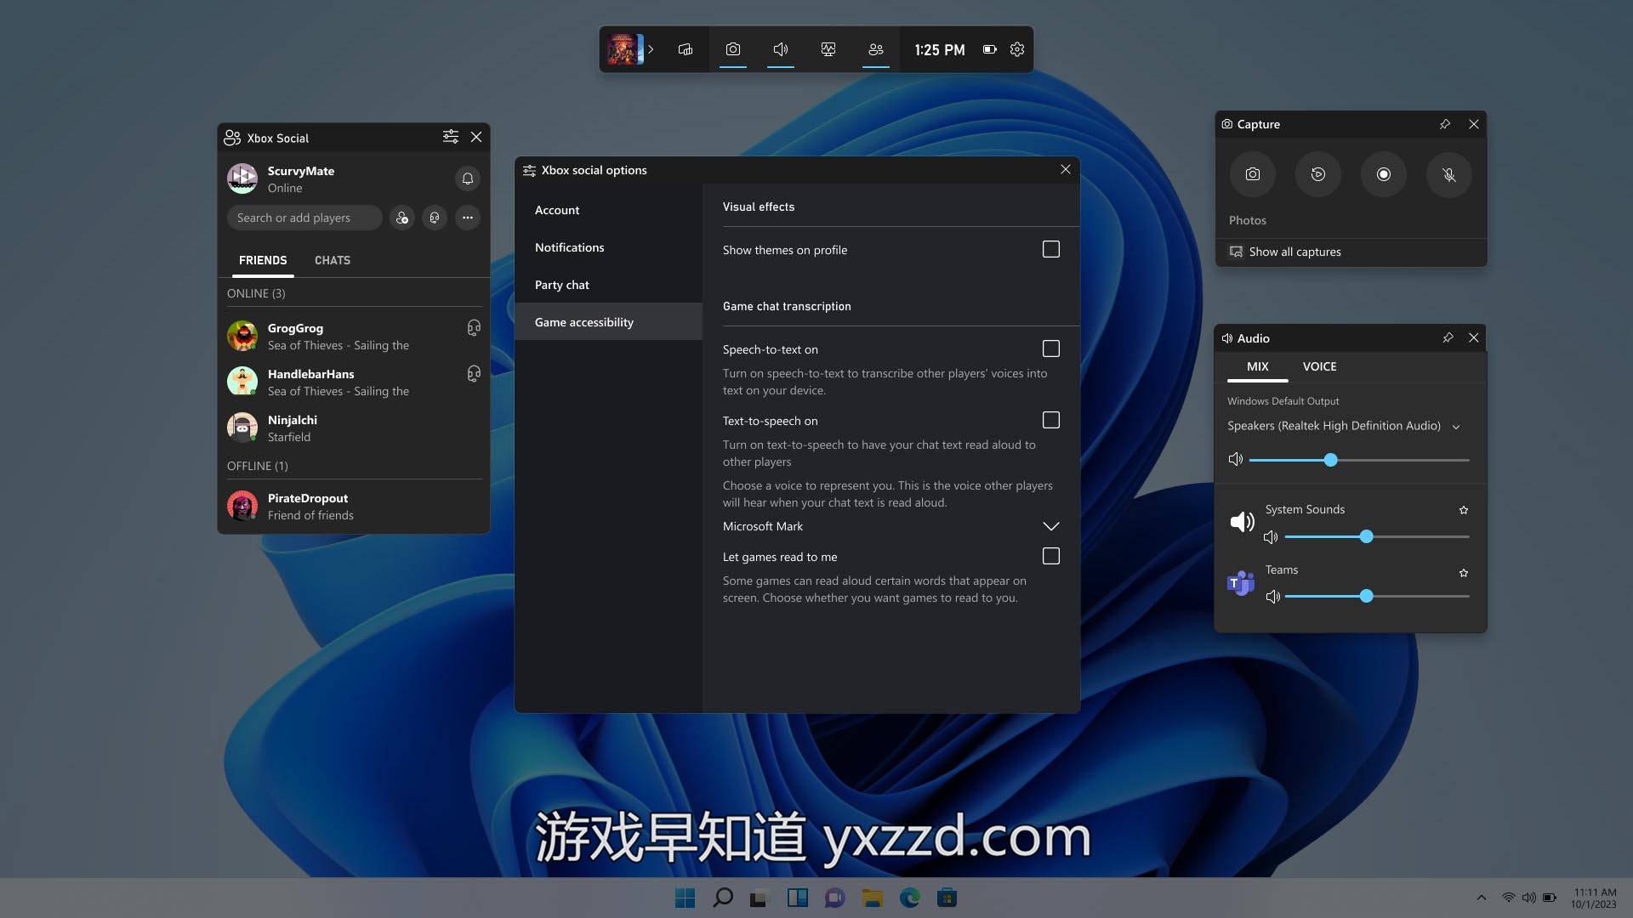Pin the Capture widget
The height and width of the screenshot is (918, 1633).
(1445, 124)
